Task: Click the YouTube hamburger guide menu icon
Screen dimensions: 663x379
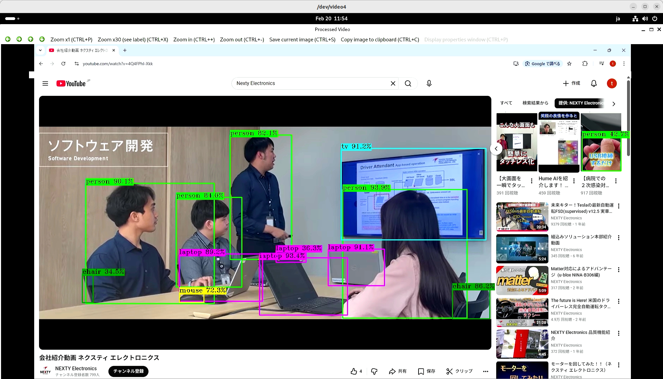Action: (45, 83)
